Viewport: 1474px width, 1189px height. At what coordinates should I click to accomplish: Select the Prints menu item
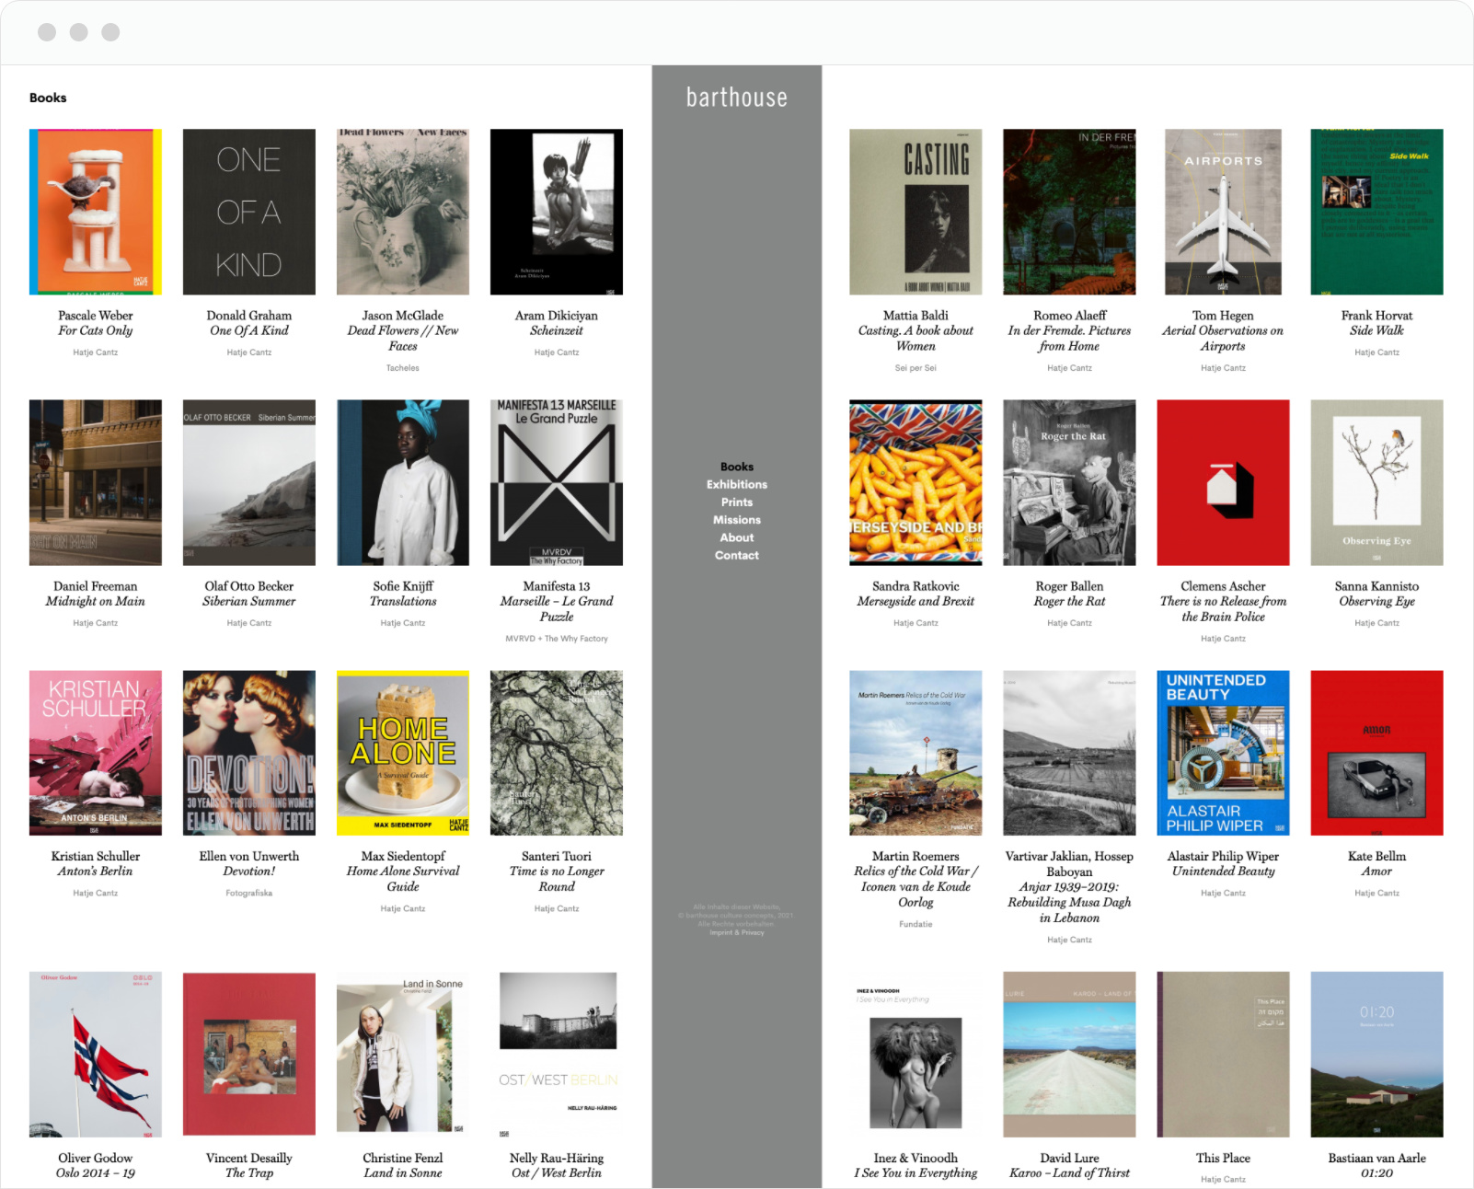[x=736, y=502]
